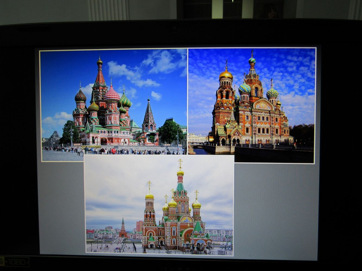Click the topmost gold cross in bottom photo

pyautogui.click(x=180, y=163)
